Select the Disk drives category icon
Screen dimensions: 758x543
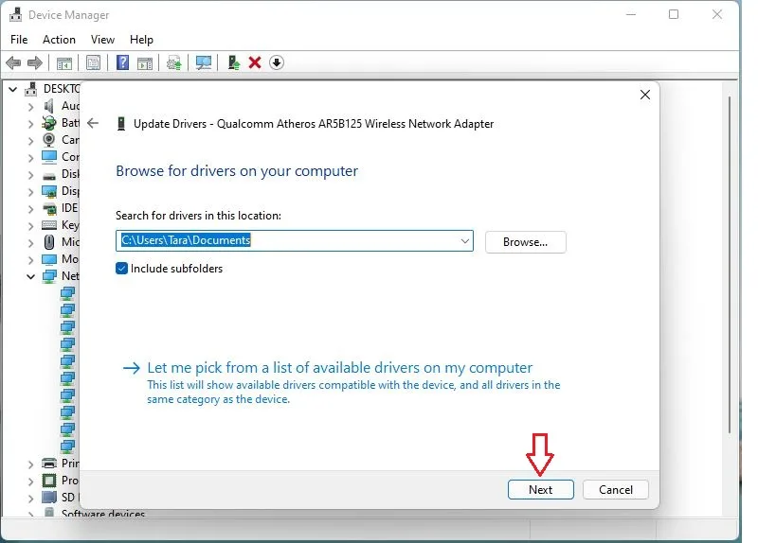pos(49,176)
